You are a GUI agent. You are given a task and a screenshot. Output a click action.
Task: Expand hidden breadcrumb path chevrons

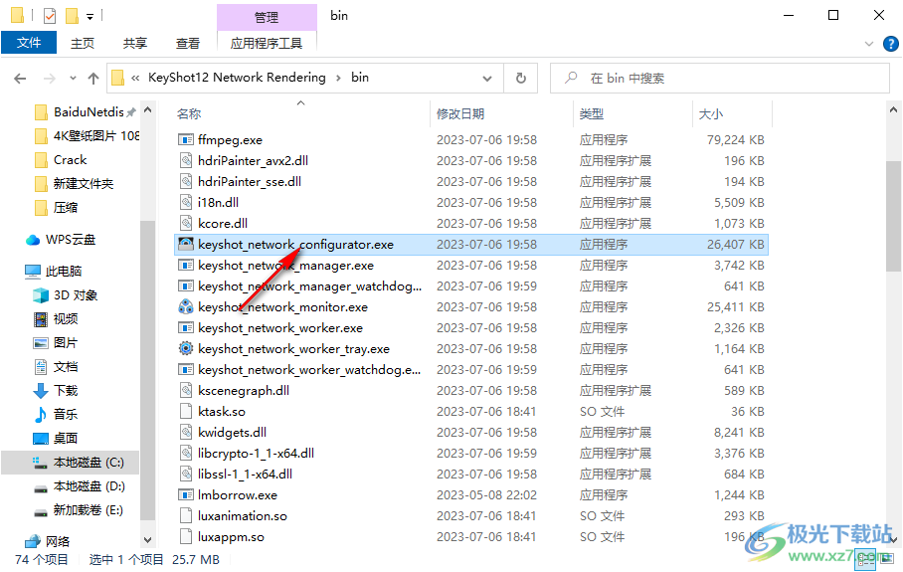(135, 78)
